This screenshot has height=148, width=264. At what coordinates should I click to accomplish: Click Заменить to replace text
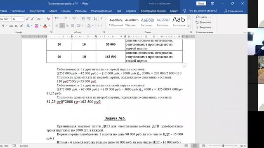click(203, 22)
